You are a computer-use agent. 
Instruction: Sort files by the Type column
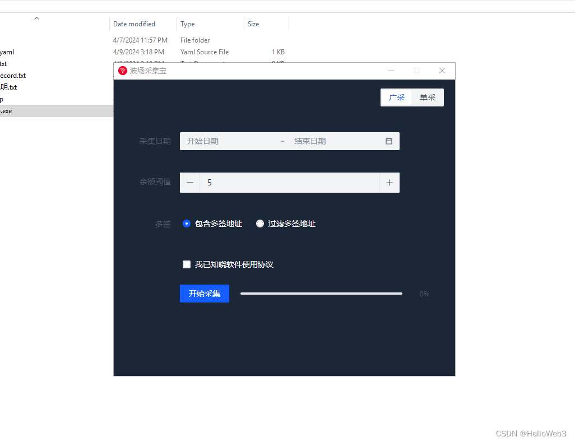(x=187, y=24)
